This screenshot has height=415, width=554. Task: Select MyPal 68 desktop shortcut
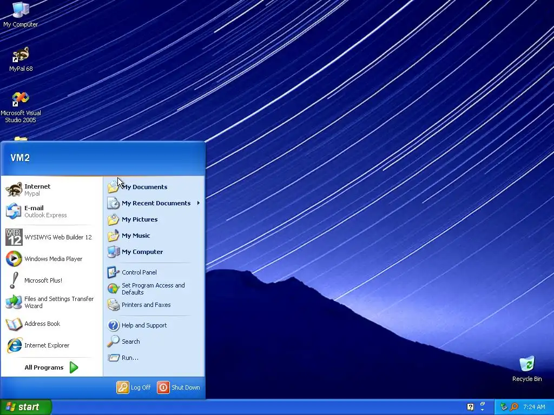coord(21,59)
